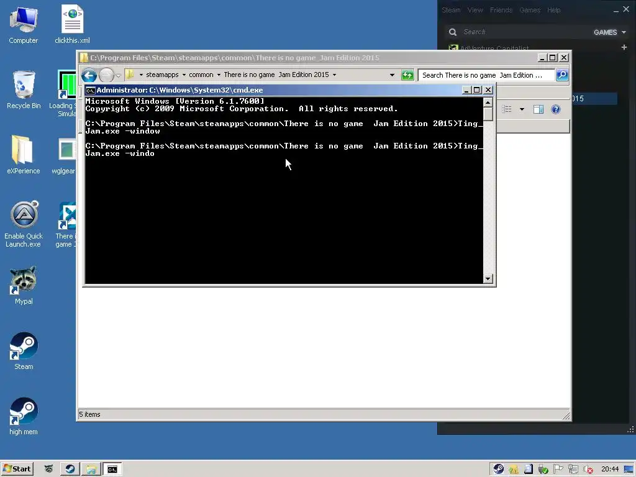Open the Steam menu

tap(451, 10)
